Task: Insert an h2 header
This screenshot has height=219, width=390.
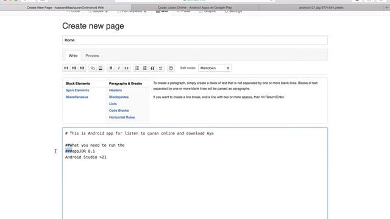Action: (x=74, y=68)
